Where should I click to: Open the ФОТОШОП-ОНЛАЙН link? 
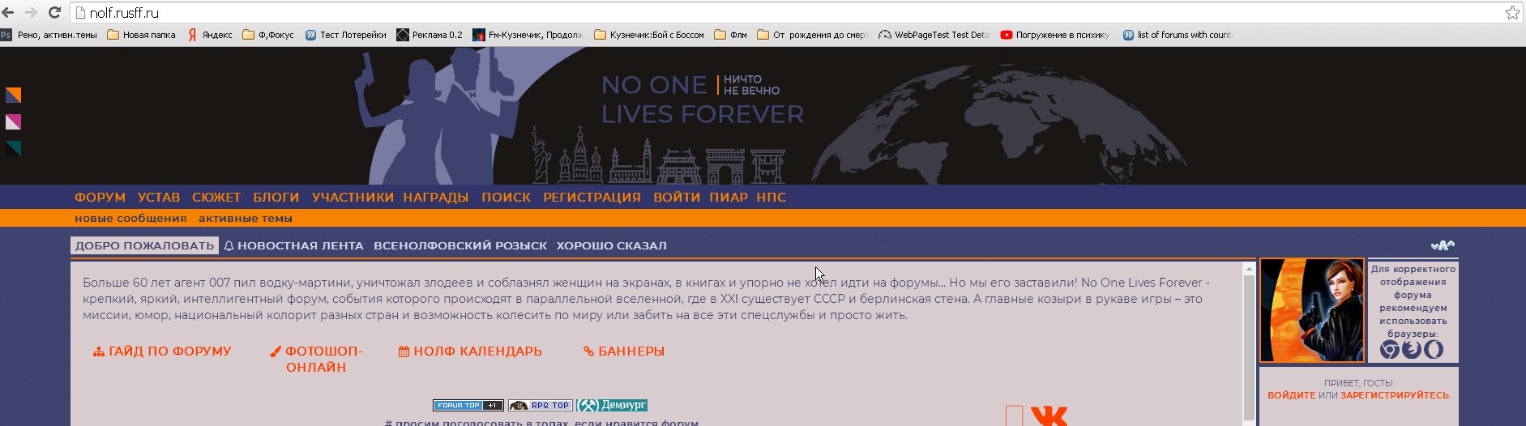point(317,359)
